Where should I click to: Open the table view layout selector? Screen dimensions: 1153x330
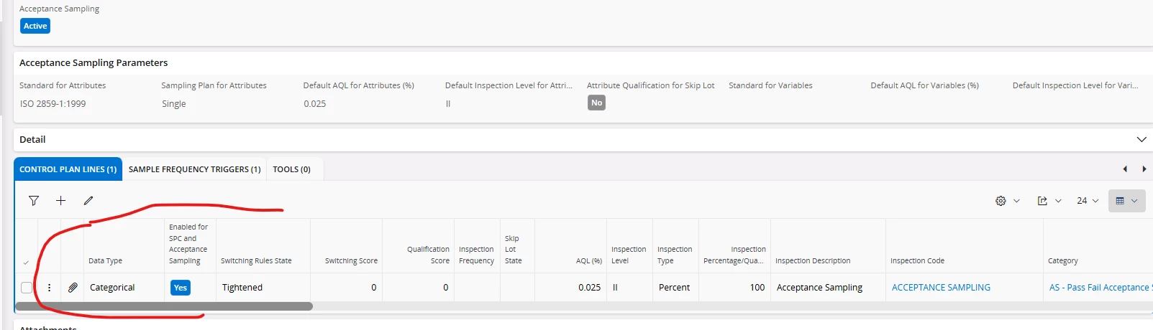tap(1126, 201)
